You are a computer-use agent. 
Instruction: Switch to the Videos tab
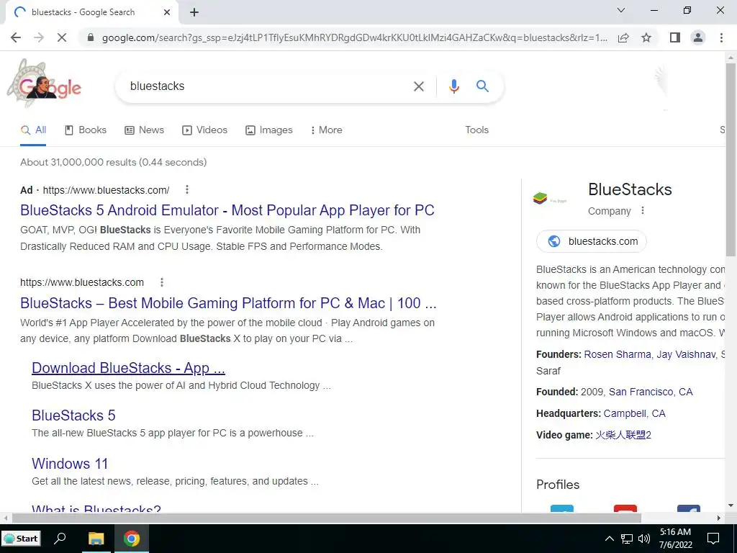click(x=204, y=130)
